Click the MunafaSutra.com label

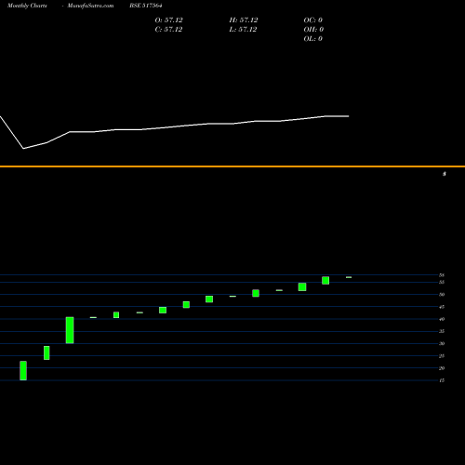[x=90, y=6]
